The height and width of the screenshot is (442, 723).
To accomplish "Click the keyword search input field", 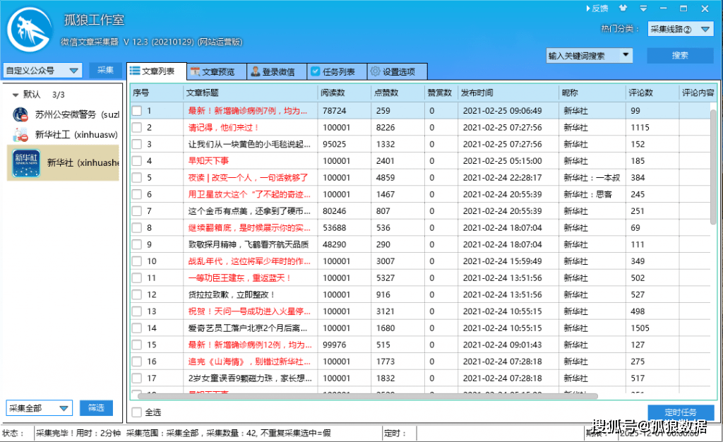I will 582,55.
